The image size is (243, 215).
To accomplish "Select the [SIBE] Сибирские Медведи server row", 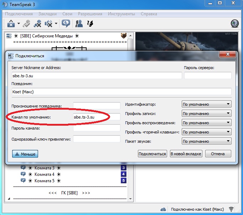I will tap(66, 36).
